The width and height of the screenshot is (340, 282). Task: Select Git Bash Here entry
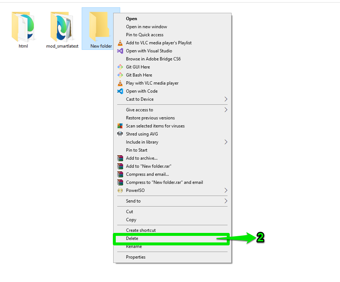[173, 75]
